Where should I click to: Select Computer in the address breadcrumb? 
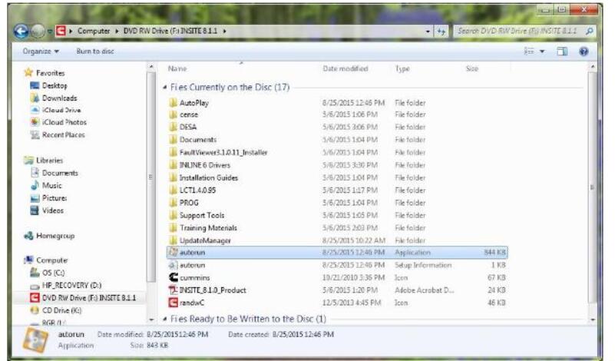pos(94,31)
